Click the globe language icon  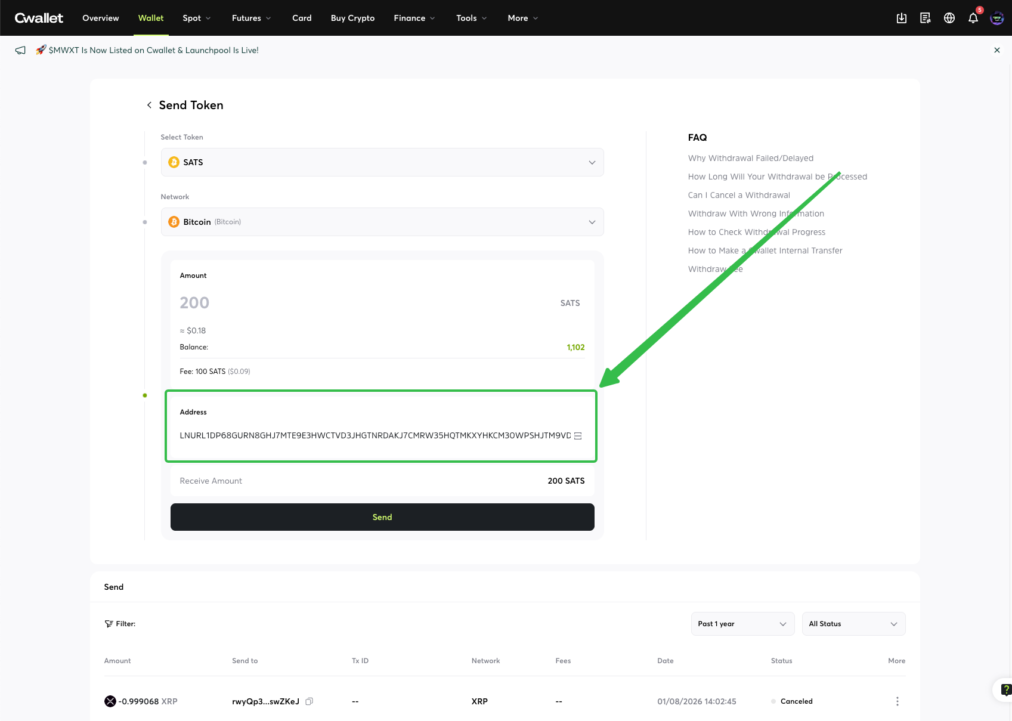click(949, 18)
